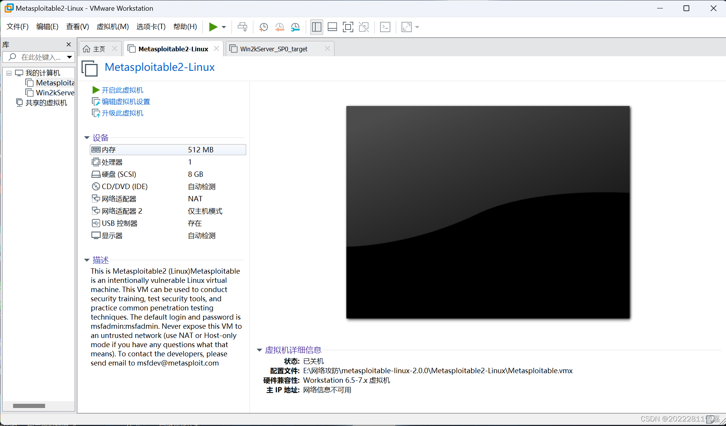Click the Metasploitable2-Linux page heading
This screenshot has width=726, height=426.
[x=160, y=67]
